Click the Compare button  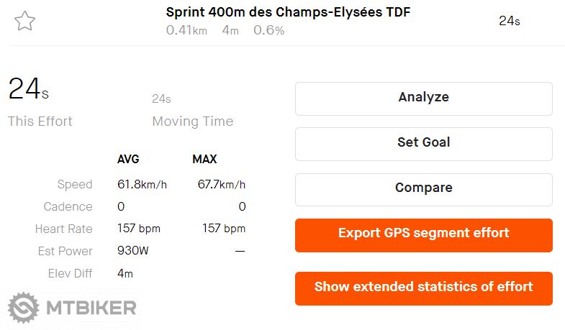(423, 188)
